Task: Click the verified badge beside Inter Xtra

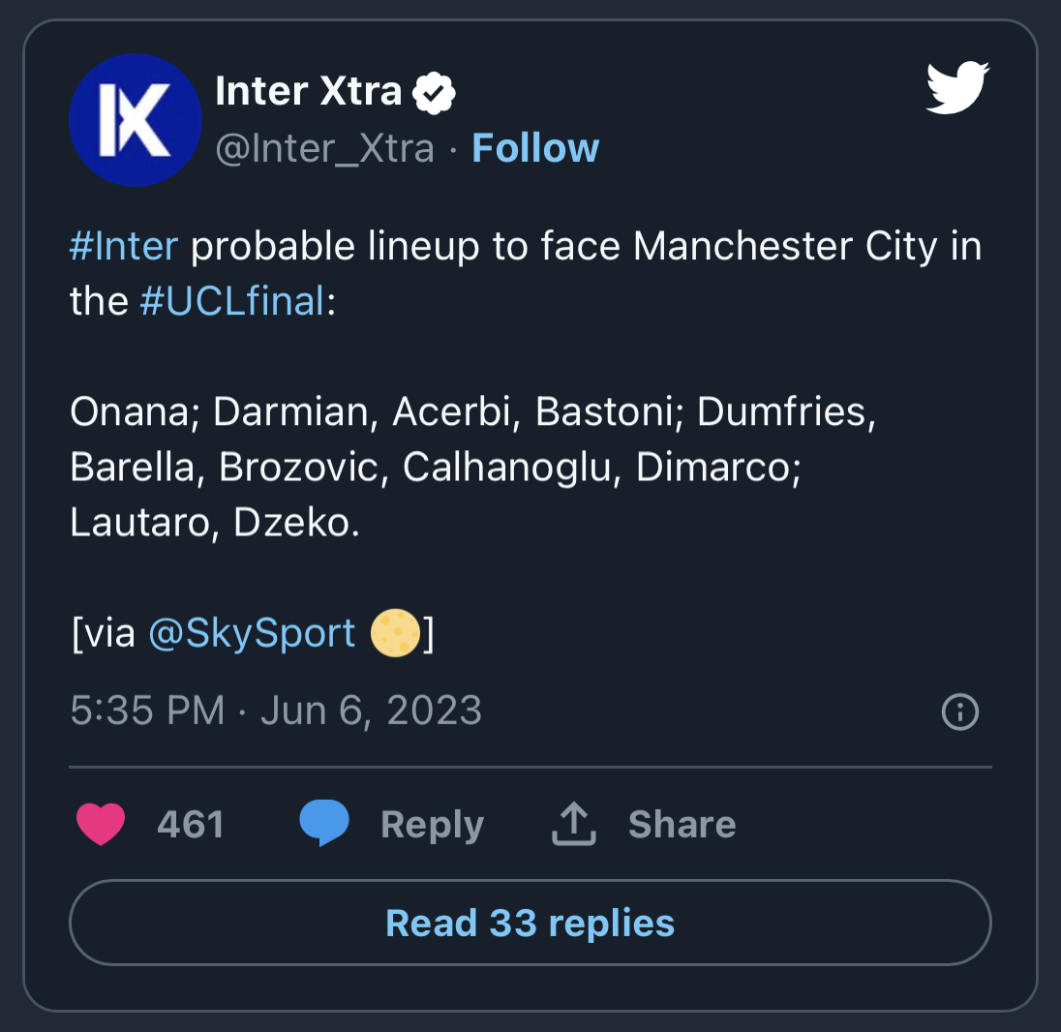Action: point(435,93)
